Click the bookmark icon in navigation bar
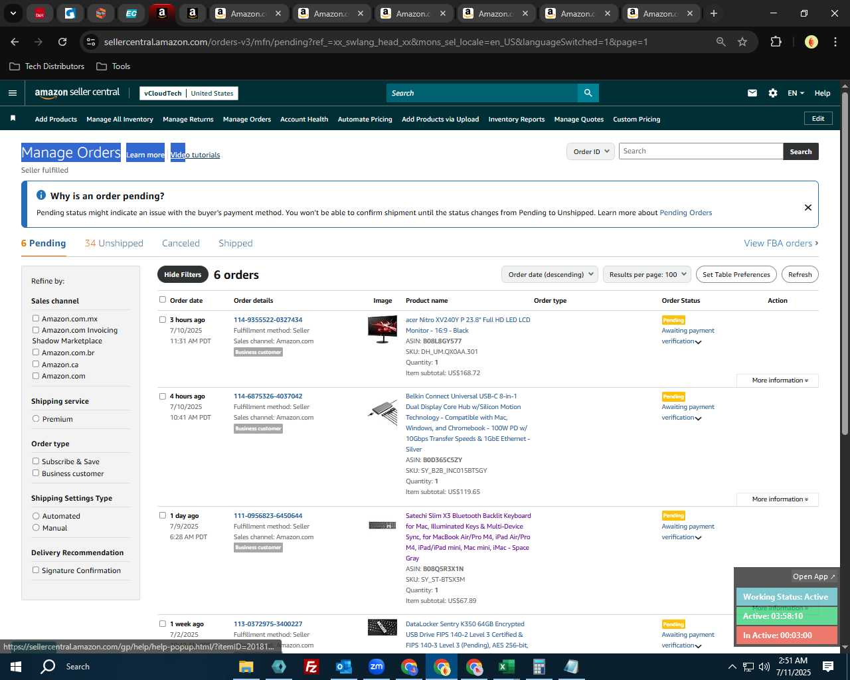Screen dimensions: 850x680 point(13,118)
